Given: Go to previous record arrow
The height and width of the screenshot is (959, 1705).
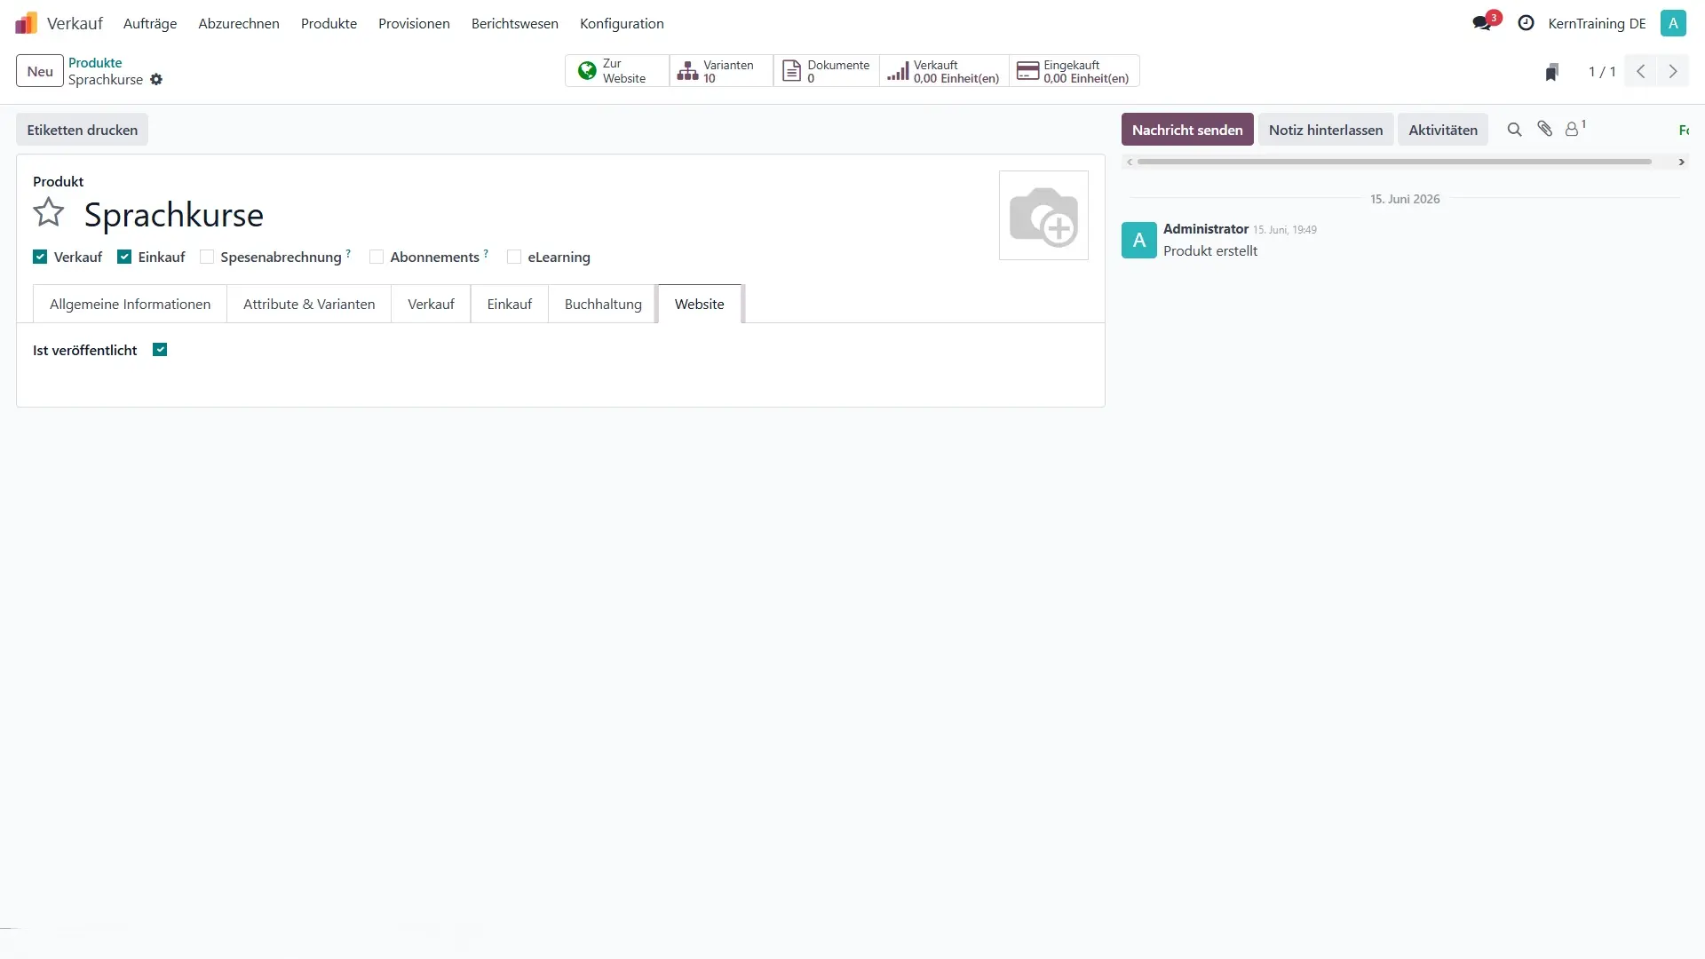Looking at the screenshot, I should (x=1641, y=71).
